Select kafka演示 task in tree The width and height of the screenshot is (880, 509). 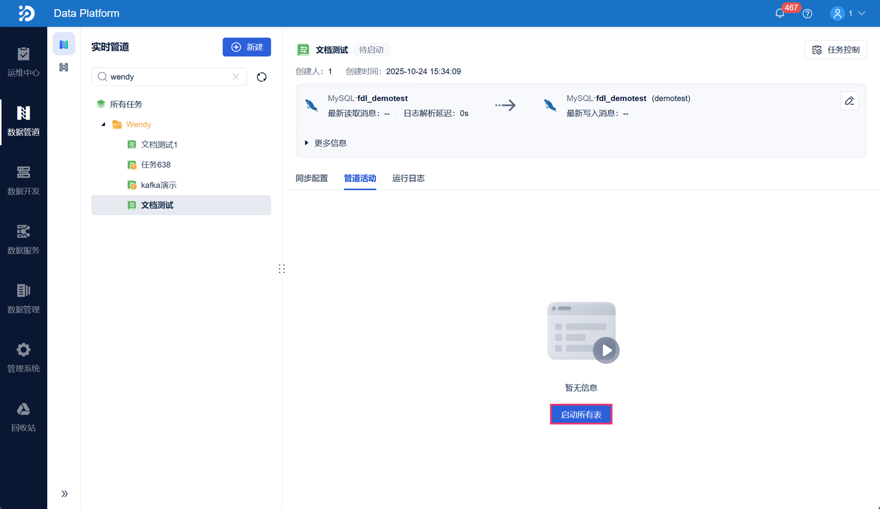[158, 185]
